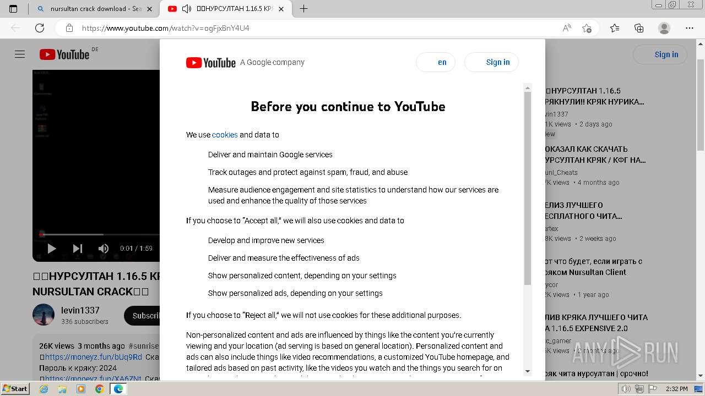Switch to Microsoft Edge in the taskbar
Image resolution: width=705 pixels, height=396 pixels.
pyautogui.click(x=118, y=389)
